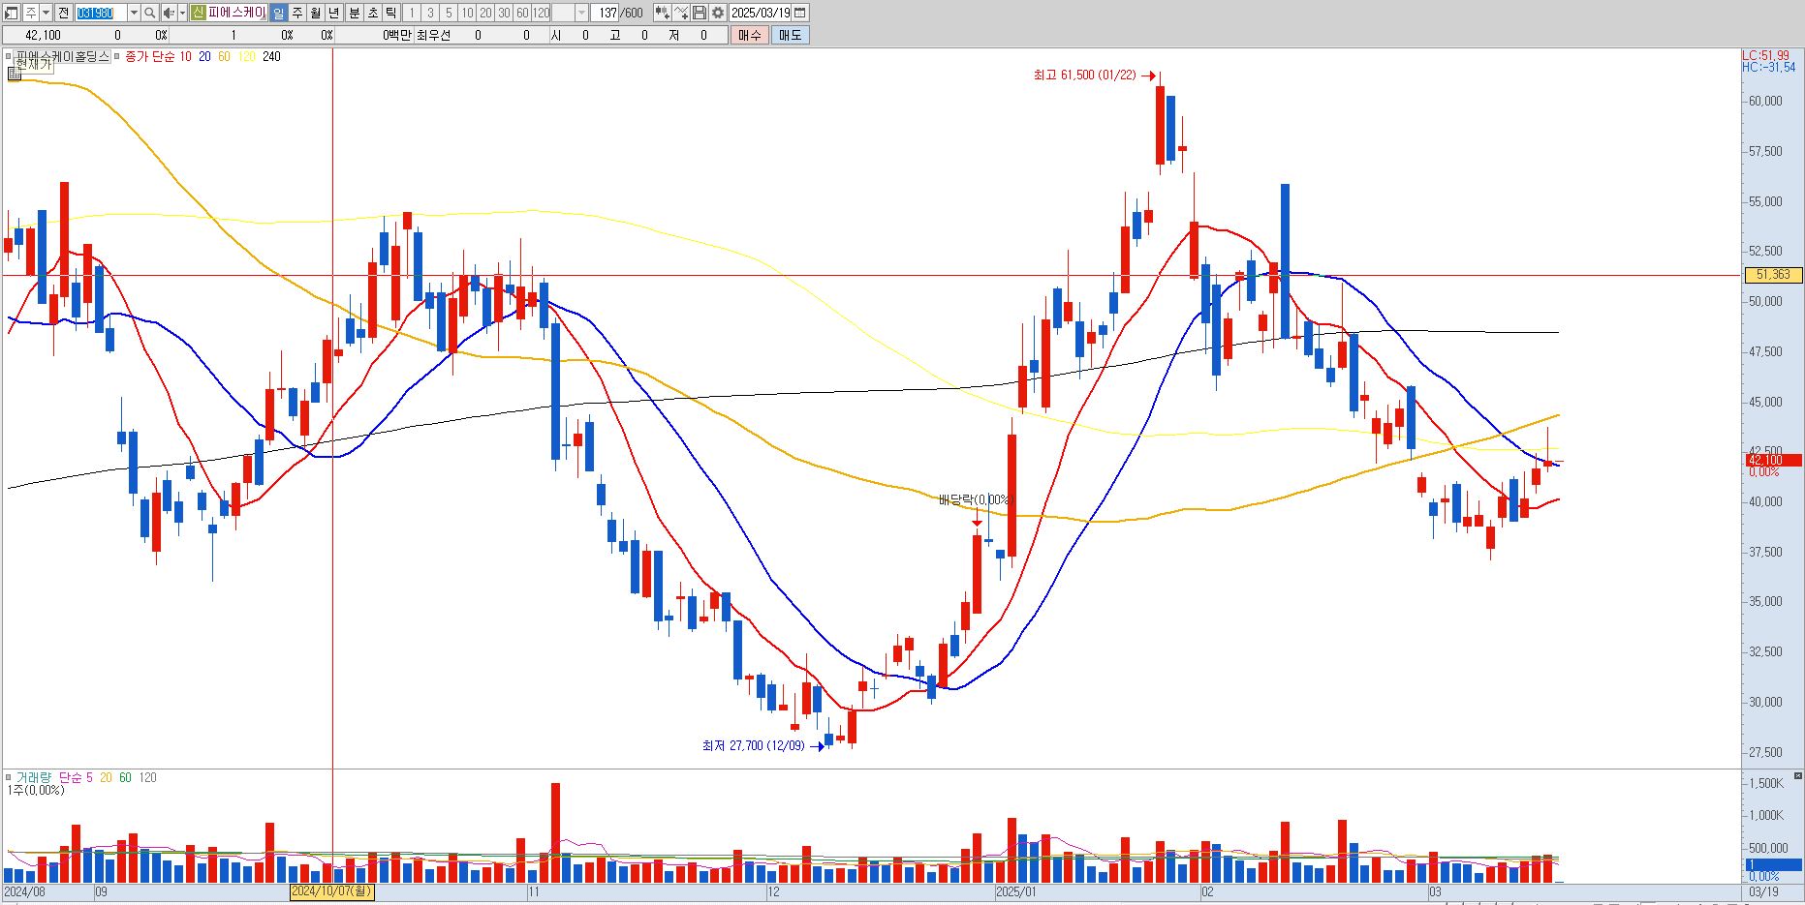Click the green 신 badge icon

pyautogui.click(x=198, y=13)
